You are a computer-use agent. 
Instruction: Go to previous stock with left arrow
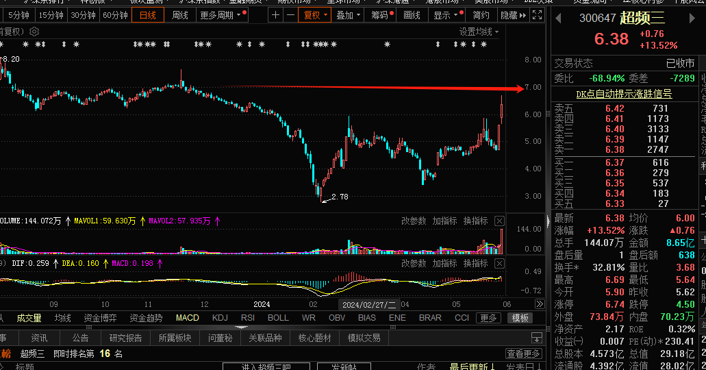pyautogui.click(x=558, y=18)
